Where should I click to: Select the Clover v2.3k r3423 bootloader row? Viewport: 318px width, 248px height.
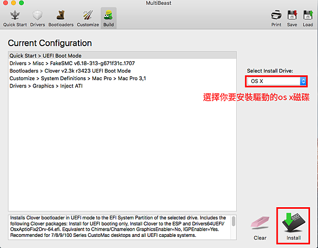(x=122, y=71)
